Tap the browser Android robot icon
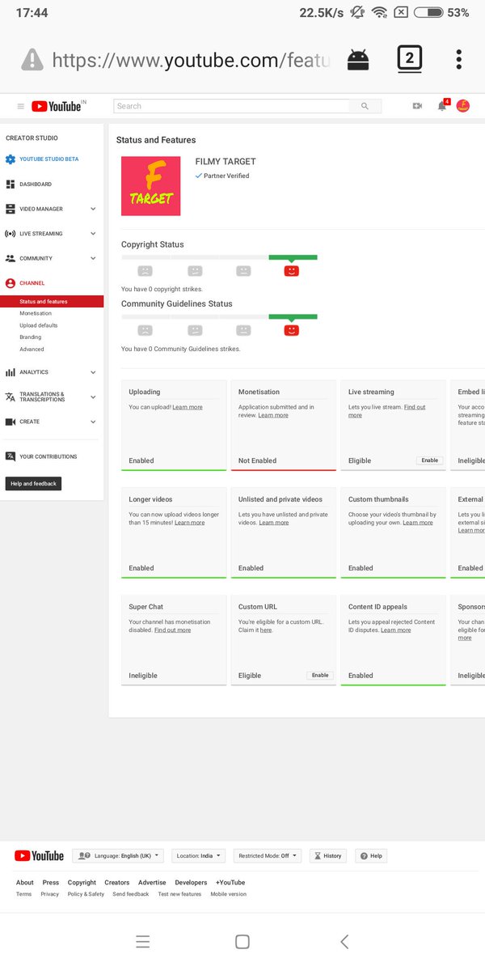 (358, 59)
